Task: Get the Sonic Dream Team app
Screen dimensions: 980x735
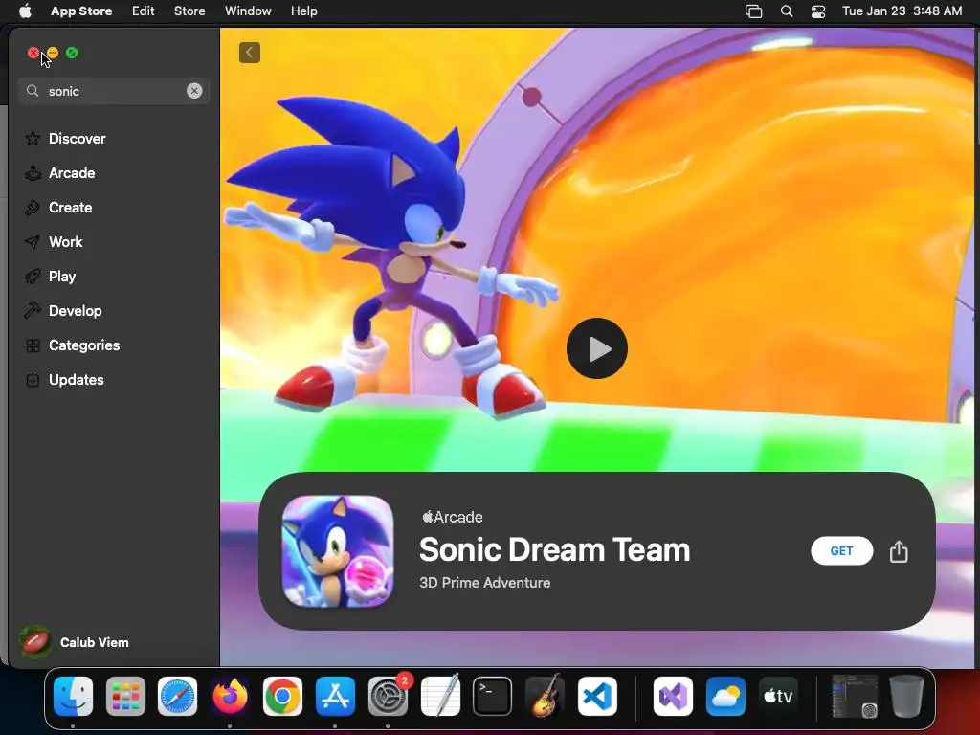Action: pos(841,550)
